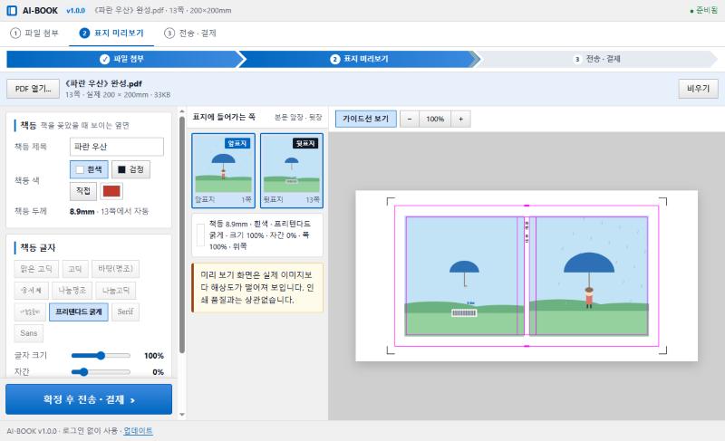
Task: Select the 맑은 고딕 font
Action: pyautogui.click(x=36, y=269)
